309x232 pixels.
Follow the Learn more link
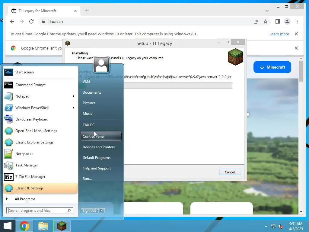(x=279, y=34)
